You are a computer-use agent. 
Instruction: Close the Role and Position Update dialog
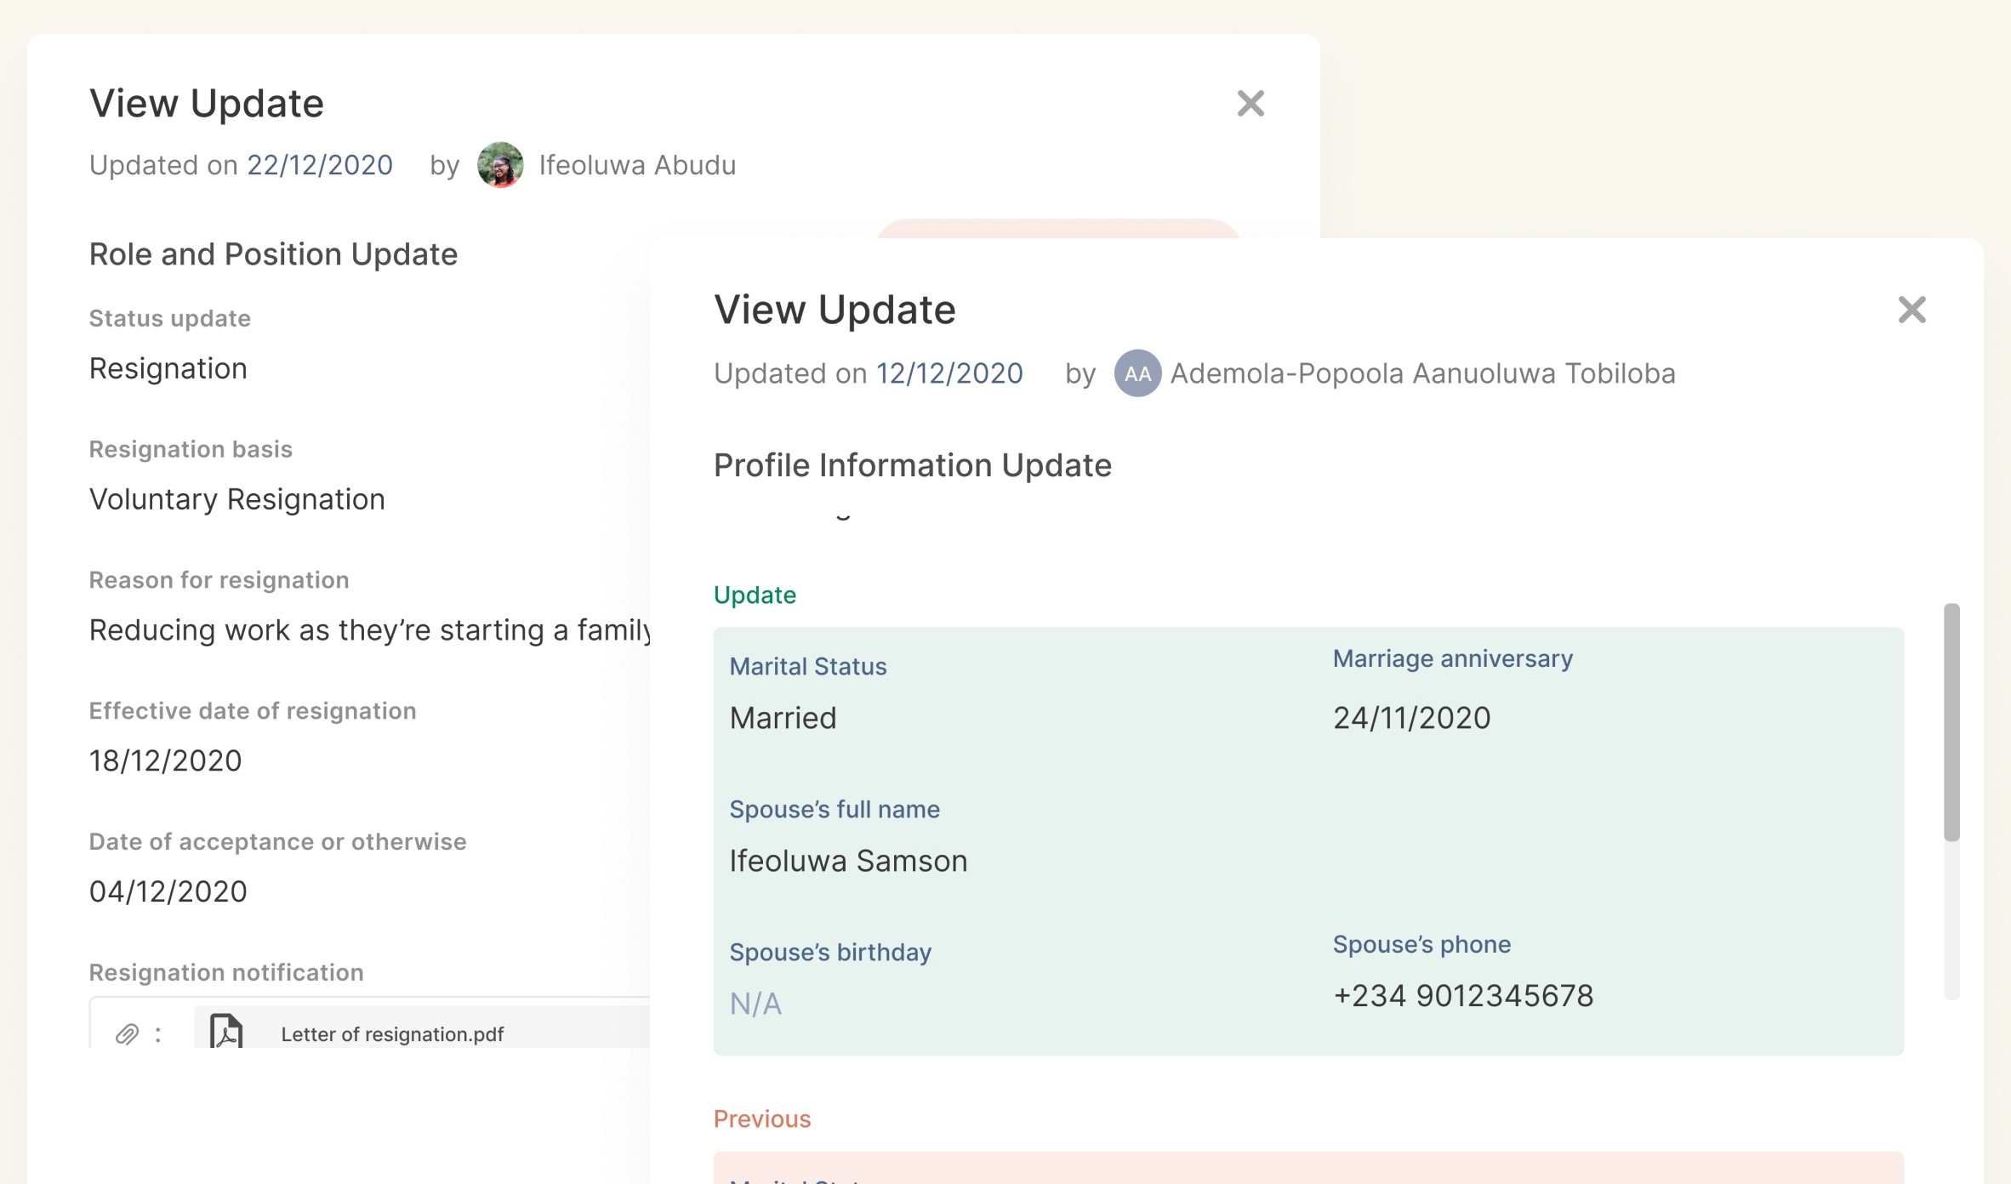1250,104
